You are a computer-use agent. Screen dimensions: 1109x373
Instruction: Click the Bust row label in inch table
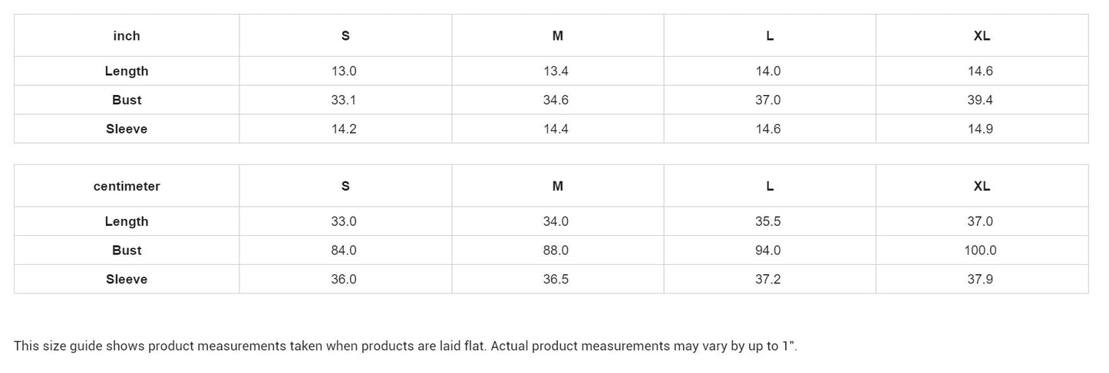(127, 100)
